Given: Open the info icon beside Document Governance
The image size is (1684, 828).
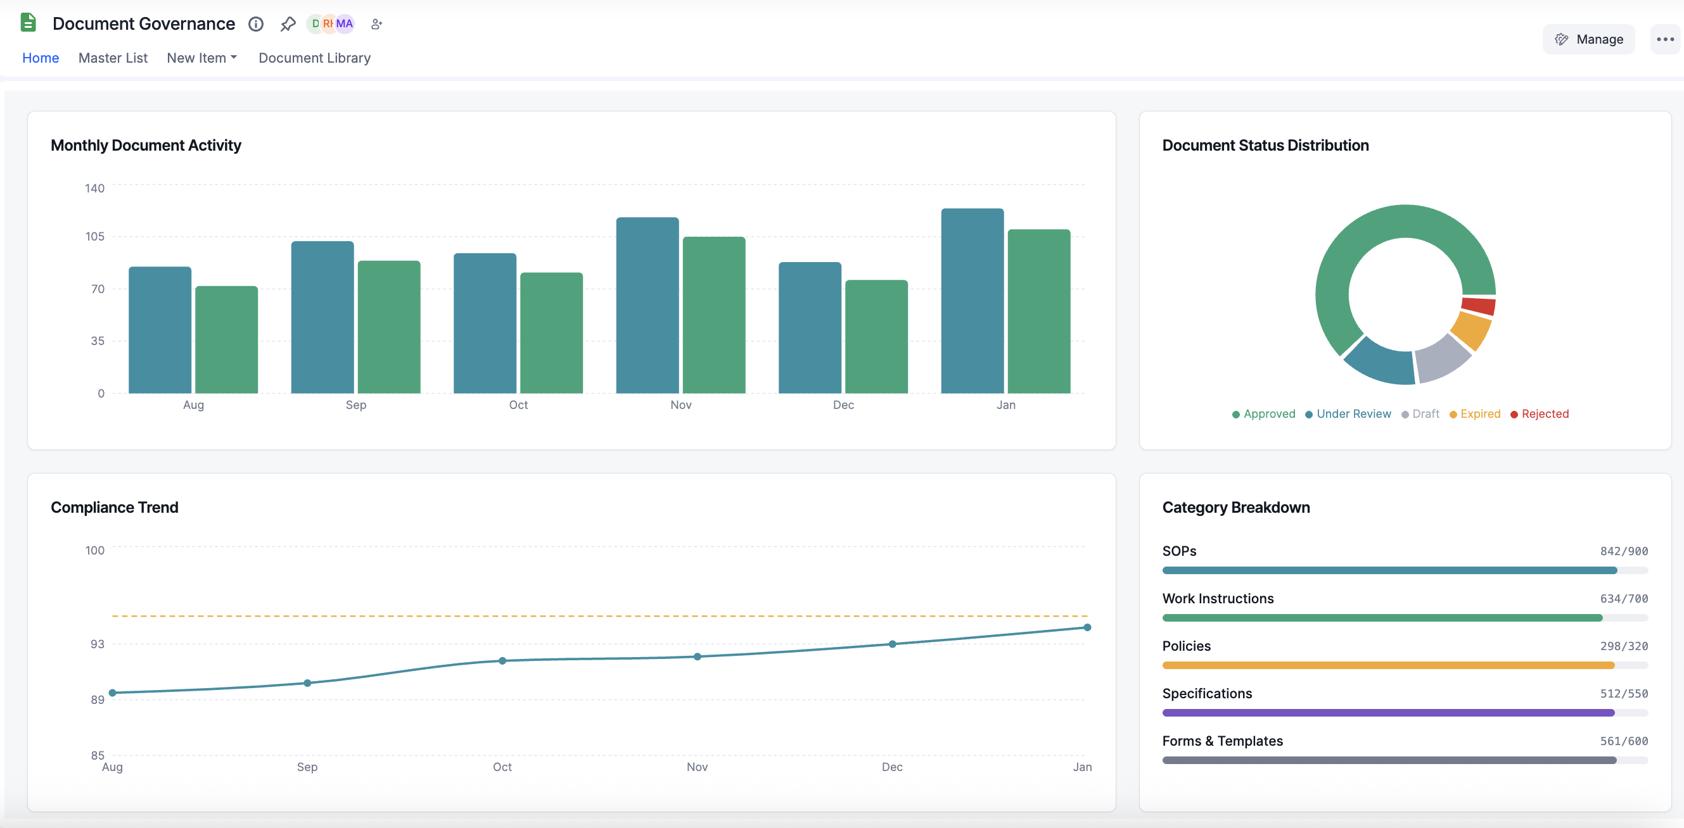Looking at the screenshot, I should 255,24.
